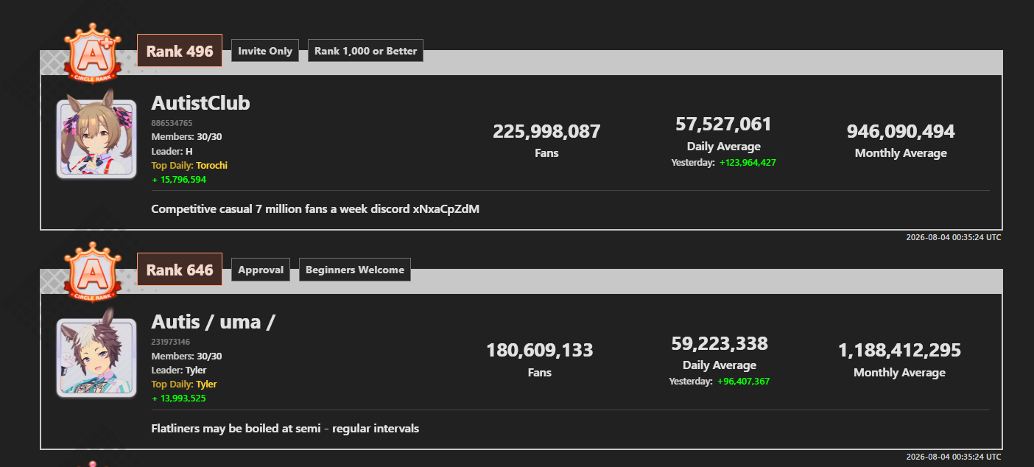Screen dimensions: 1034x467
Task: Click the 59,223,338 daily average
Action: point(720,343)
